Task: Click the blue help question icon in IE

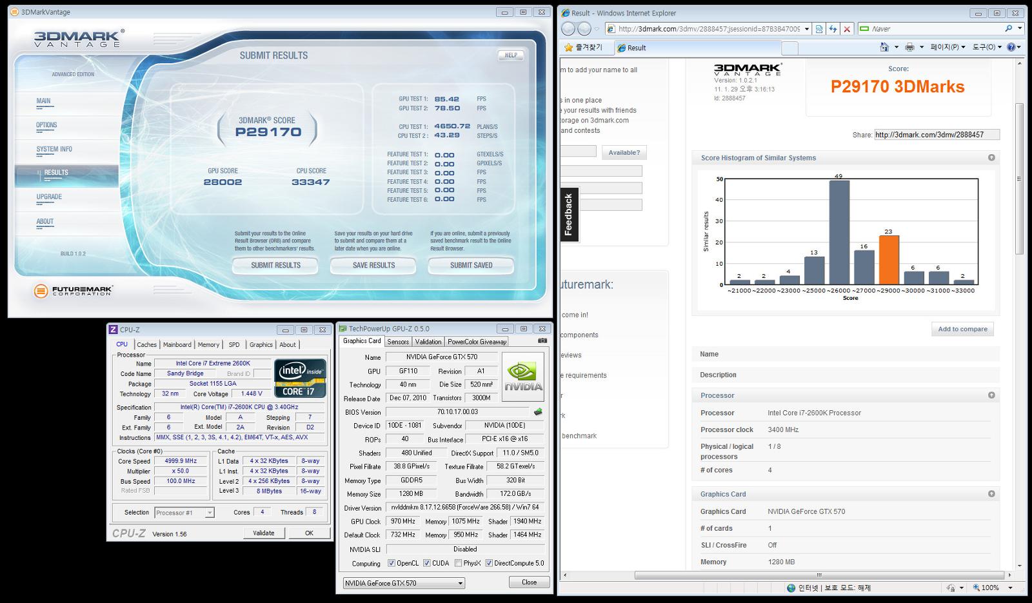Action: [1011, 47]
